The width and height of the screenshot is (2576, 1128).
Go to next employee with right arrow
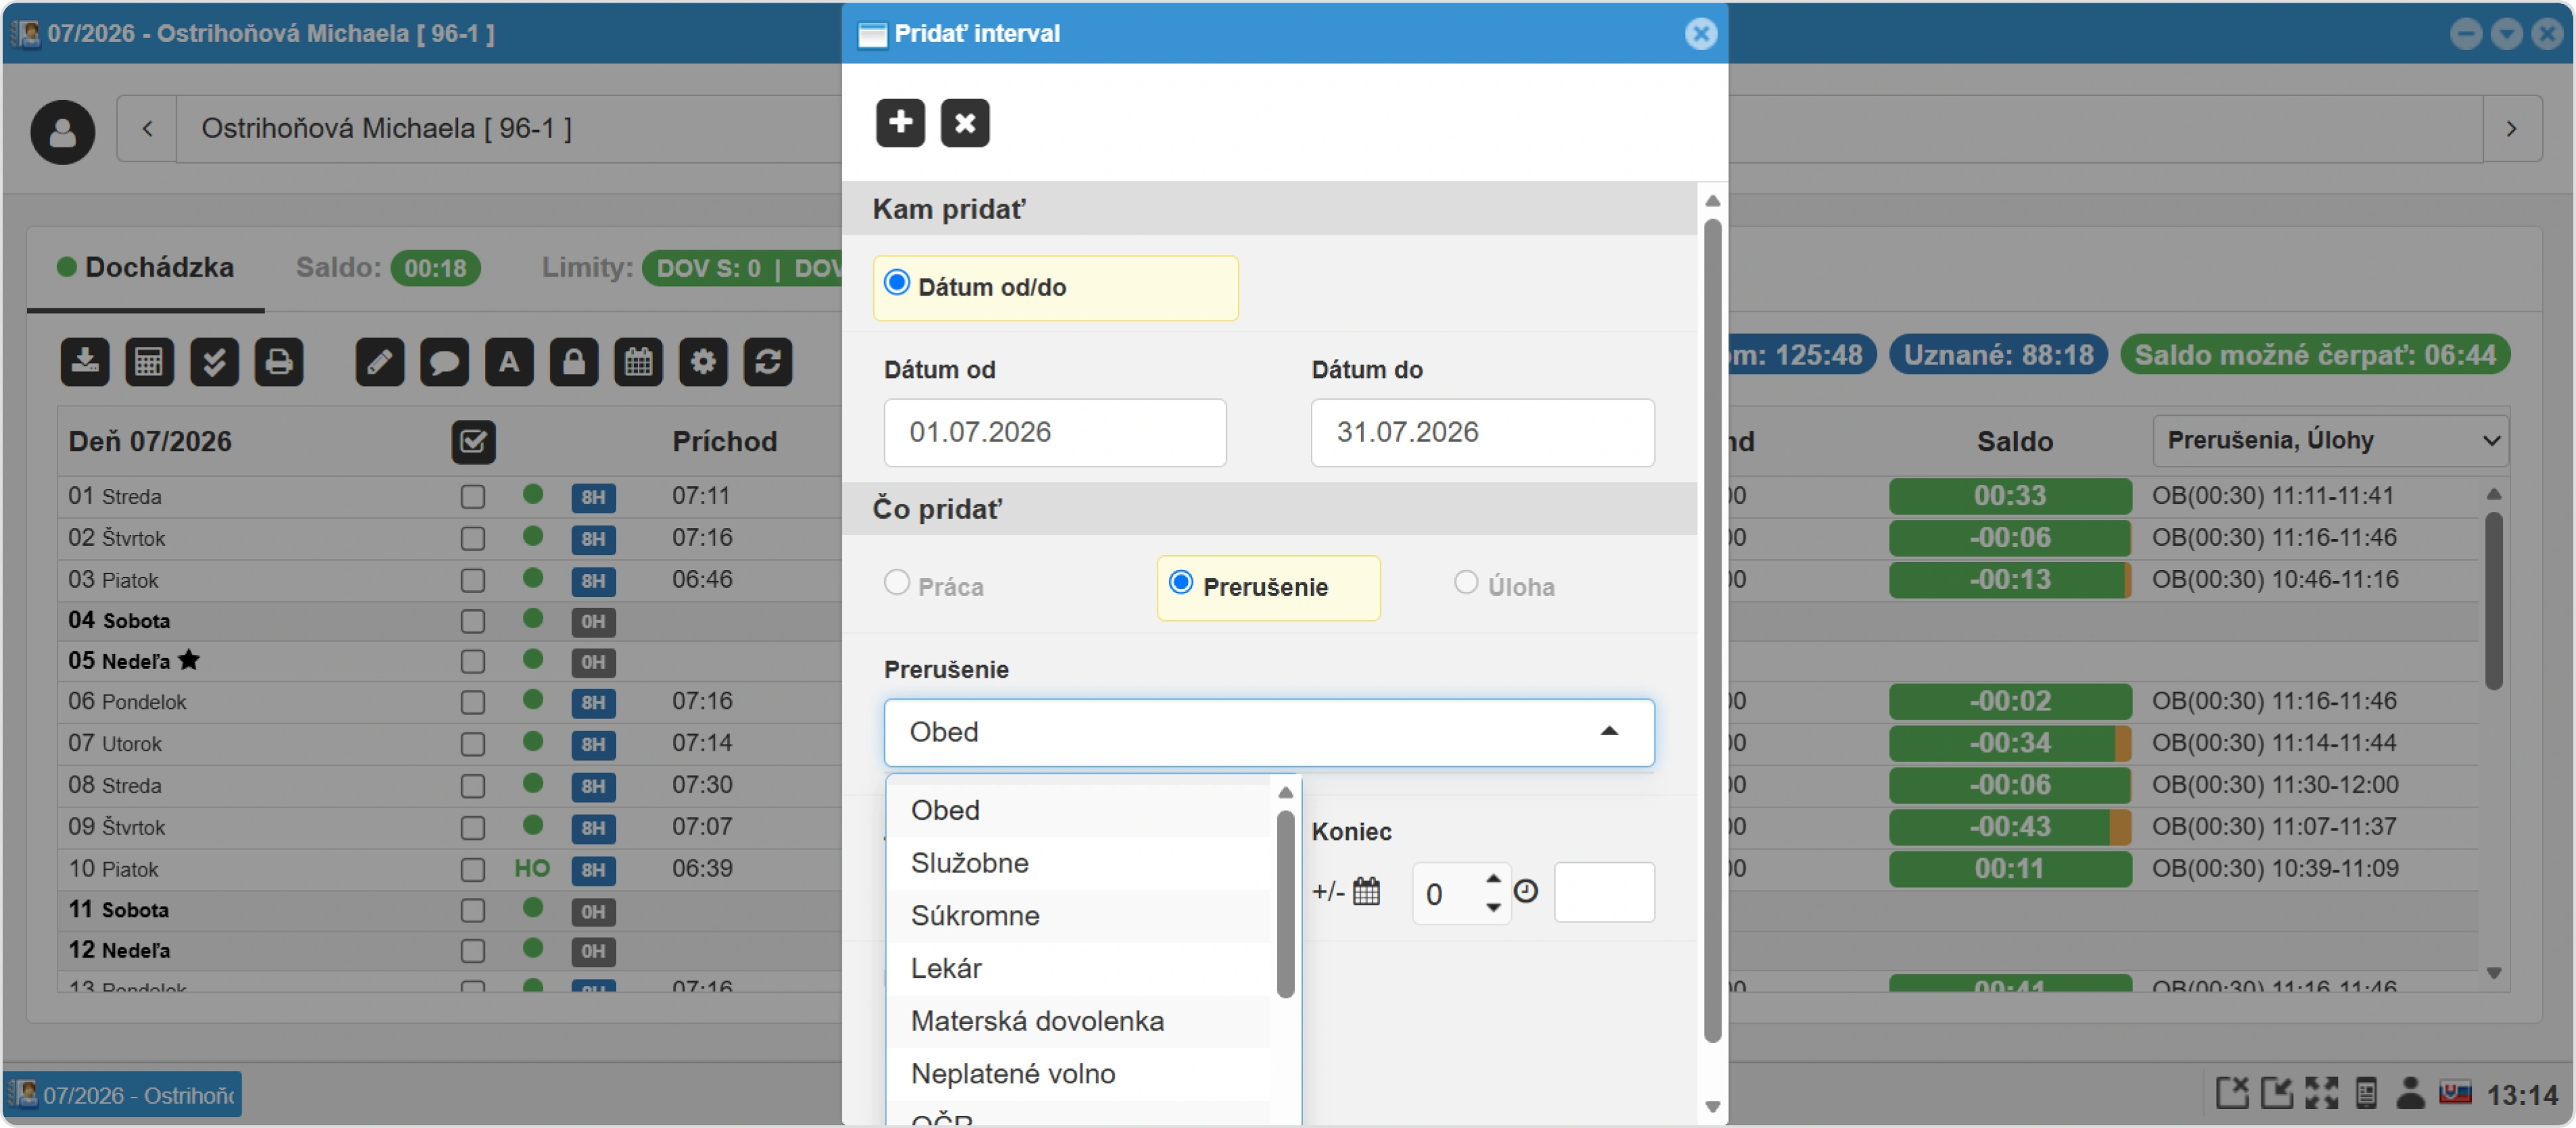click(2511, 129)
